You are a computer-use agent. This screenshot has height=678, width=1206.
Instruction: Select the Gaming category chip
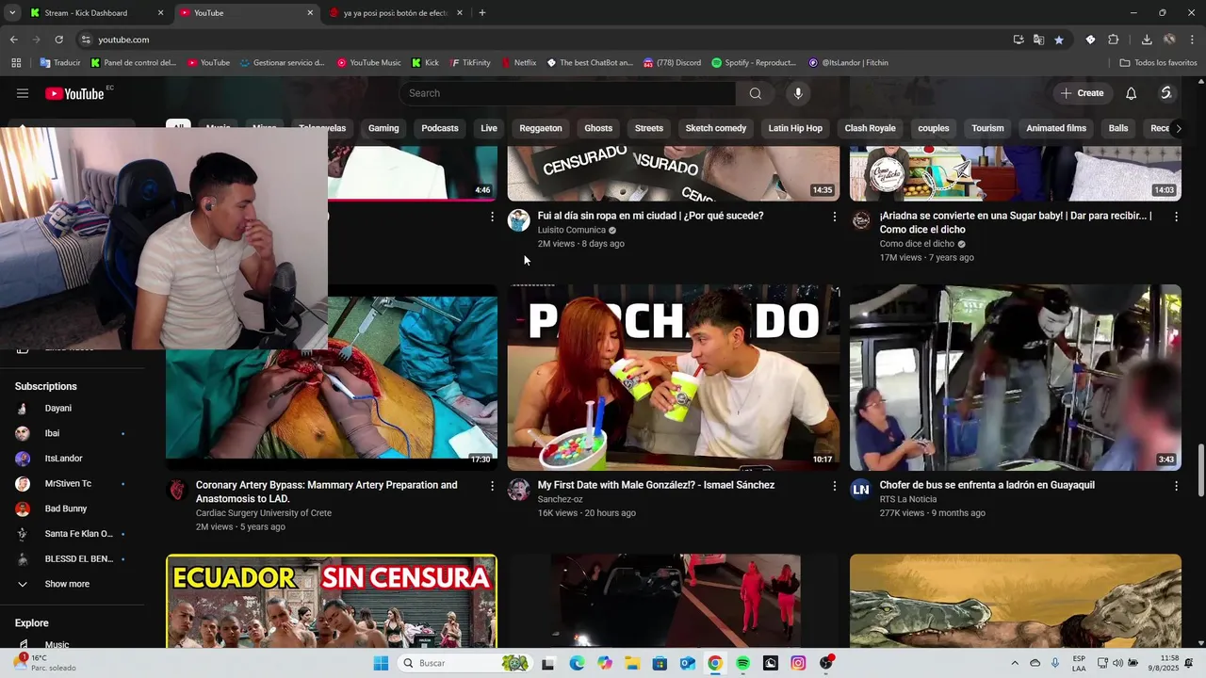383,128
